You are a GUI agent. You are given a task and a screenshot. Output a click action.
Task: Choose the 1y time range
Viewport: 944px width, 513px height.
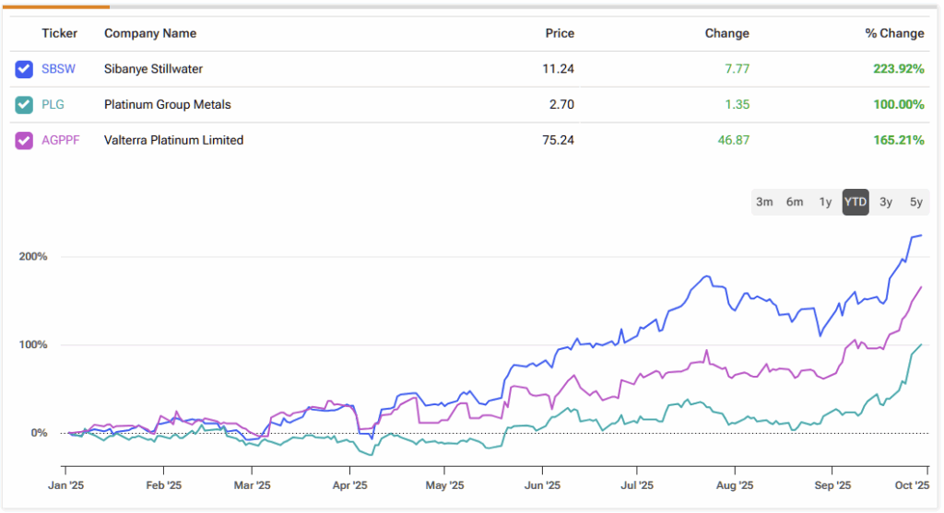click(825, 203)
